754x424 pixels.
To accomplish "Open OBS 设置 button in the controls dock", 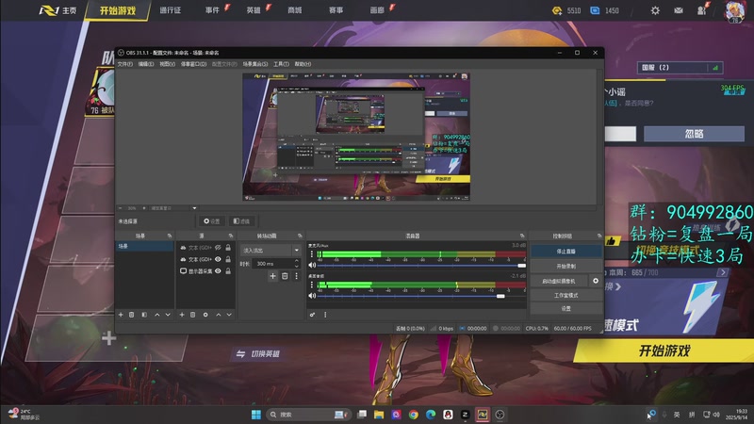I will tap(566, 309).
